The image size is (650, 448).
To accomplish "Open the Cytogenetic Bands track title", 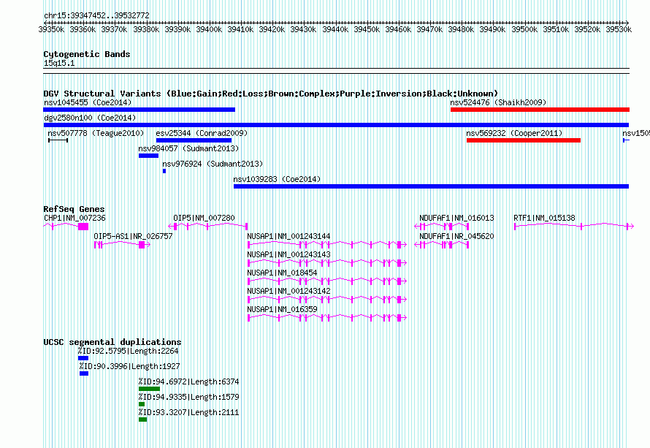I will (x=87, y=54).
